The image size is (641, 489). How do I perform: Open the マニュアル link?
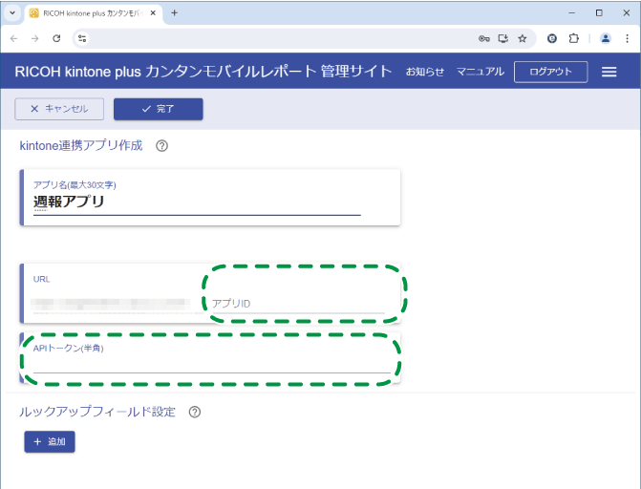click(480, 72)
